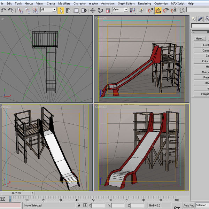Switch to the Hierarchy command panel tab
209x209 pixels.
tap(207, 19)
